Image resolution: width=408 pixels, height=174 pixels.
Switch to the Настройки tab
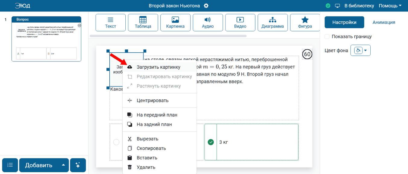344,22
